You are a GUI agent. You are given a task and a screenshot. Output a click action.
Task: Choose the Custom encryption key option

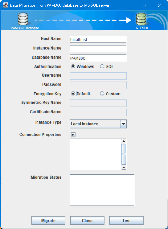pyautogui.click(x=102, y=94)
